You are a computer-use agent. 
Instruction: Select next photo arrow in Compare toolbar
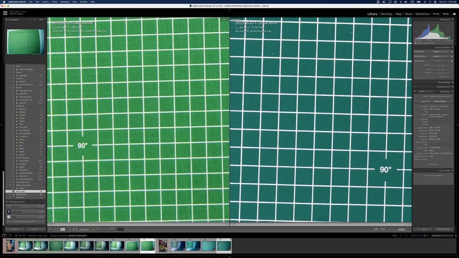394,229
